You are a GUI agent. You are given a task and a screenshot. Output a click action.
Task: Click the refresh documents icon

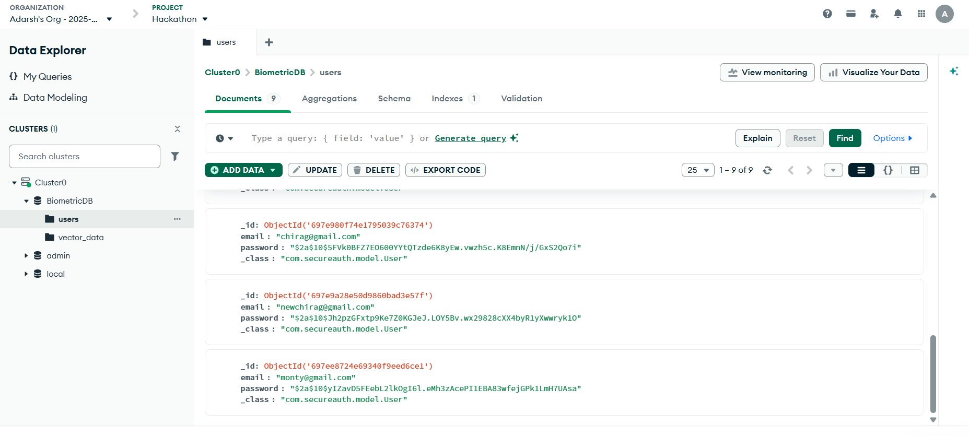click(x=767, y=170)
